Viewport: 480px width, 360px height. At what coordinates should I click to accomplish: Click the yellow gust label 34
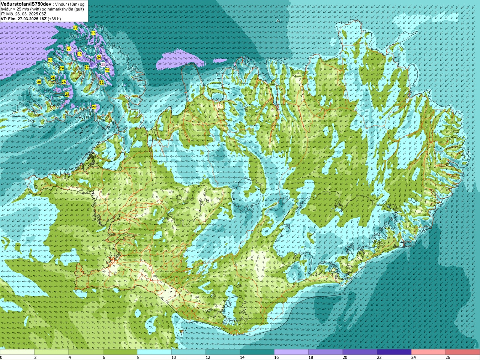click(x=99, y=57)
